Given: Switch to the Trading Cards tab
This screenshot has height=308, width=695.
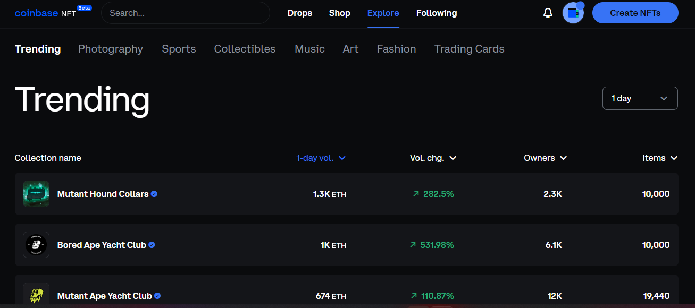Looking at the screenshot, I should click(470, 49).
